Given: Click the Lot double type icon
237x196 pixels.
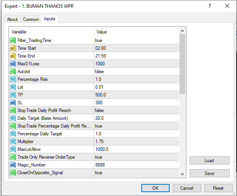Looking at the screenshot, I should point(13,87).
